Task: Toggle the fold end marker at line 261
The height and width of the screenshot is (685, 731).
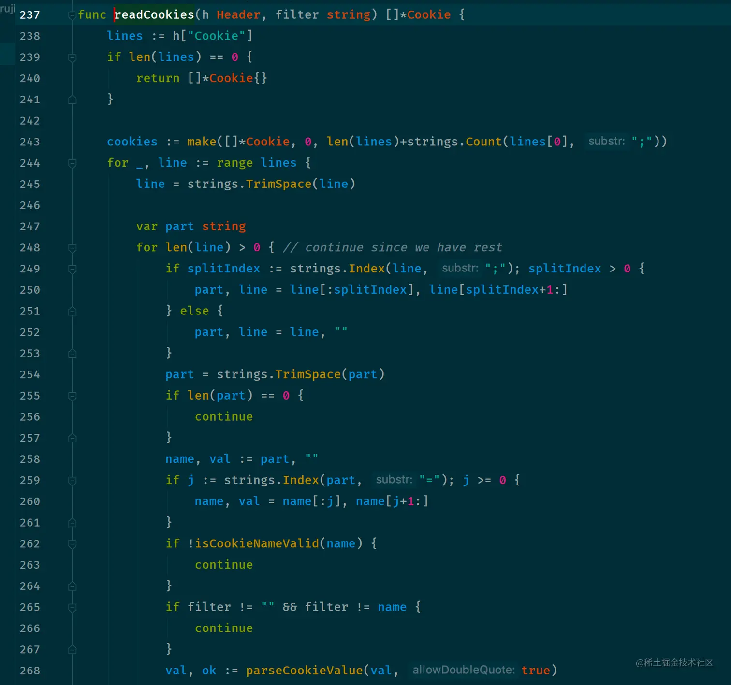Action: pos(73,523)
